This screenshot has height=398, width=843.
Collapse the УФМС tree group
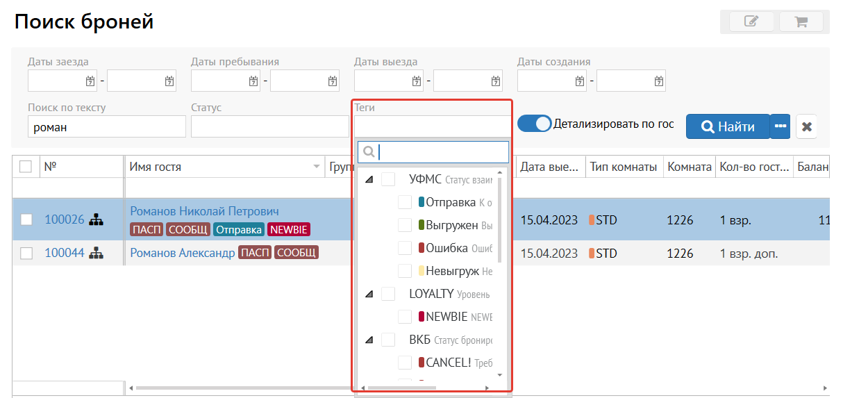(369, 179)
